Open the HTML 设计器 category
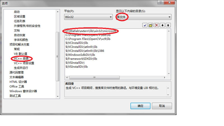 coord(18,82)
